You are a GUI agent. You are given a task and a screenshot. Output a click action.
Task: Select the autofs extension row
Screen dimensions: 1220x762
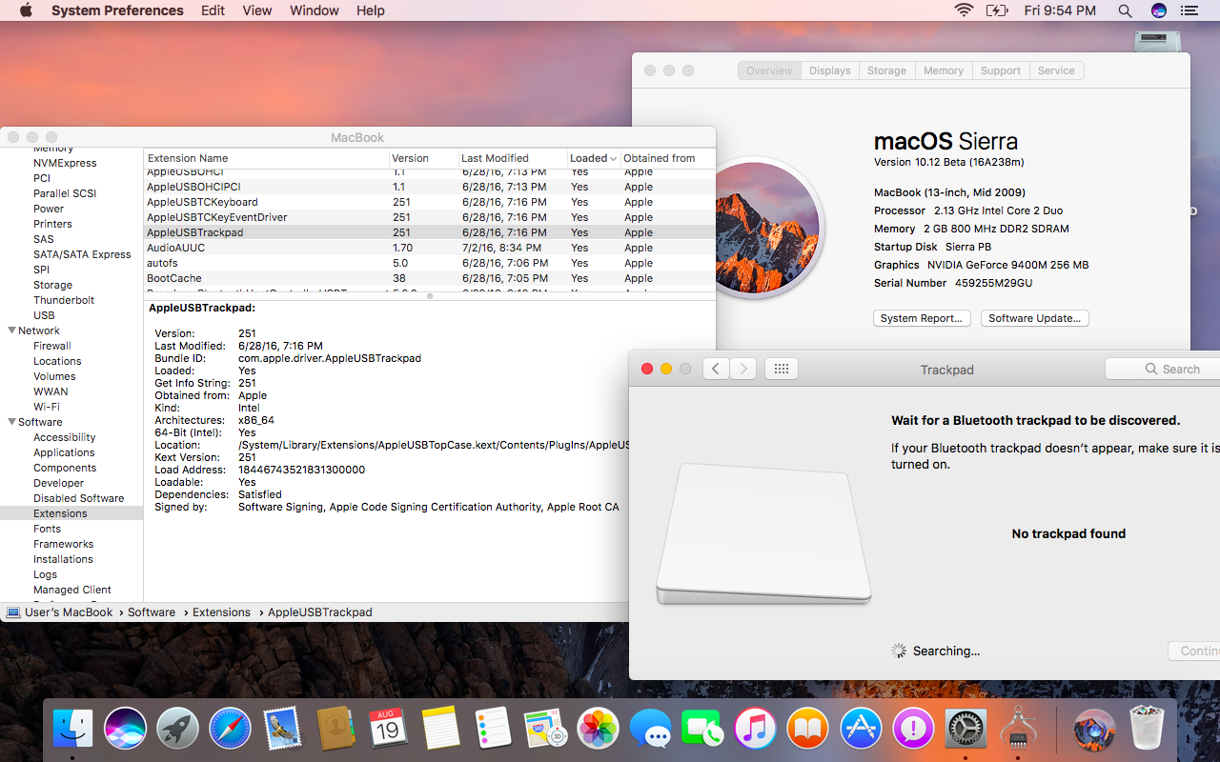tap(429, 263)
